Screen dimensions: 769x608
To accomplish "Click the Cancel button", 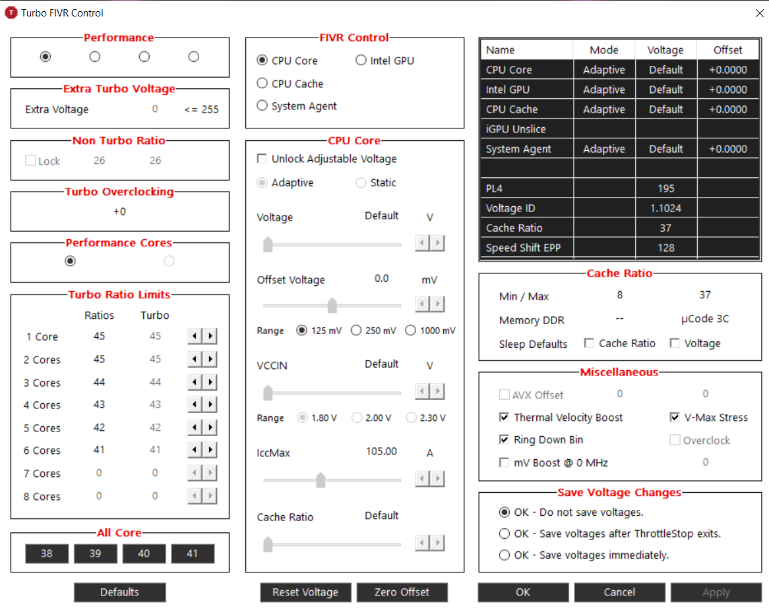I will 619,592.
